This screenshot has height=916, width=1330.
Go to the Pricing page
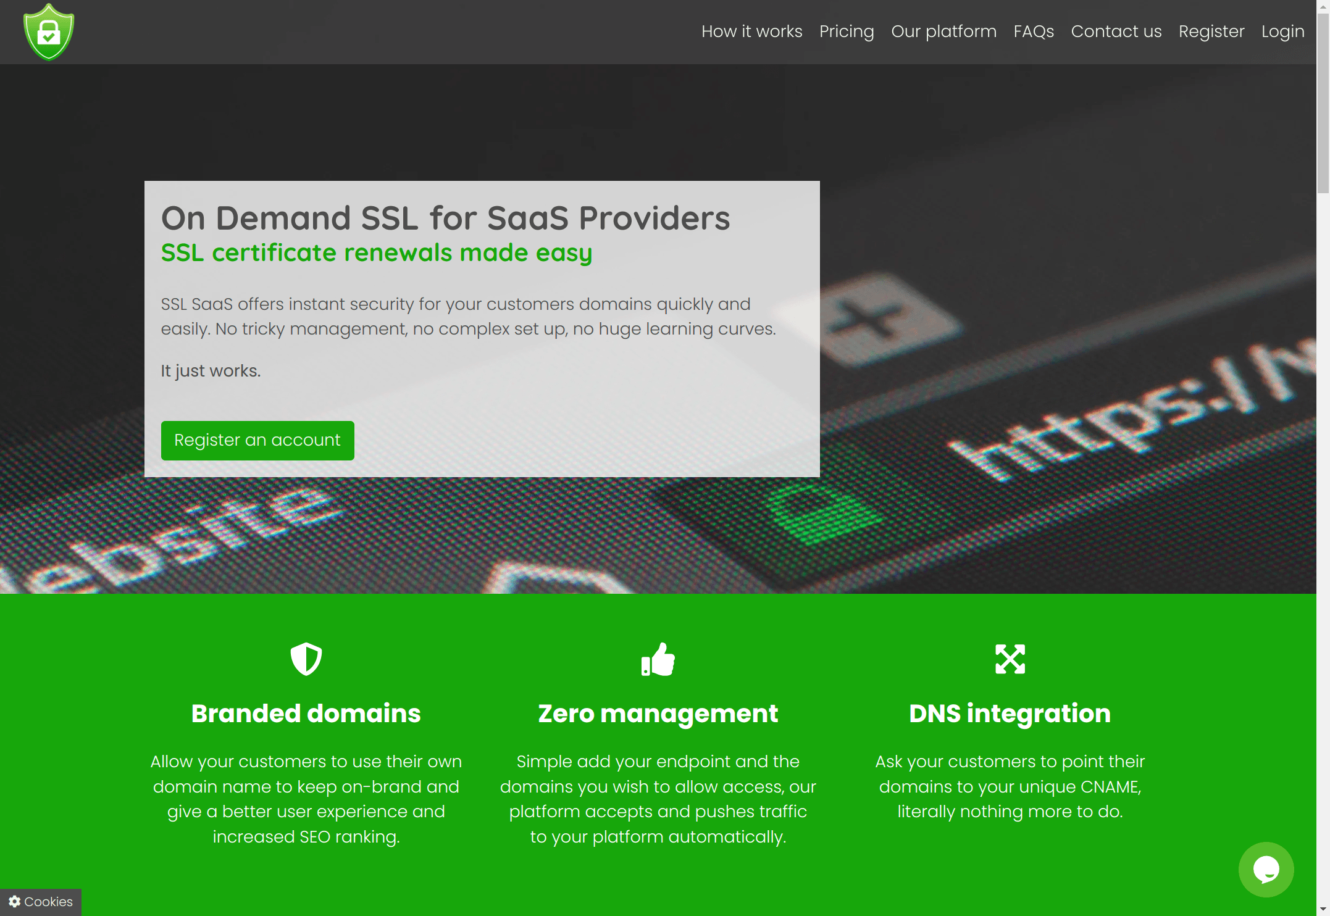coord(847,31)
